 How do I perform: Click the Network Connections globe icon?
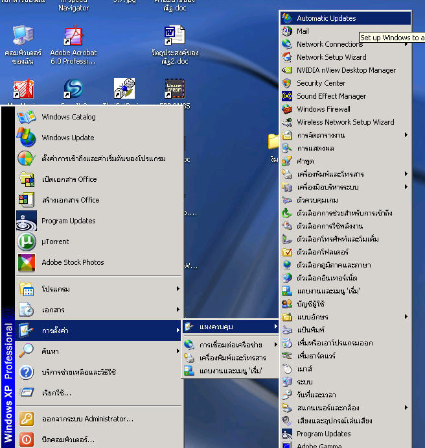point(287,44)
